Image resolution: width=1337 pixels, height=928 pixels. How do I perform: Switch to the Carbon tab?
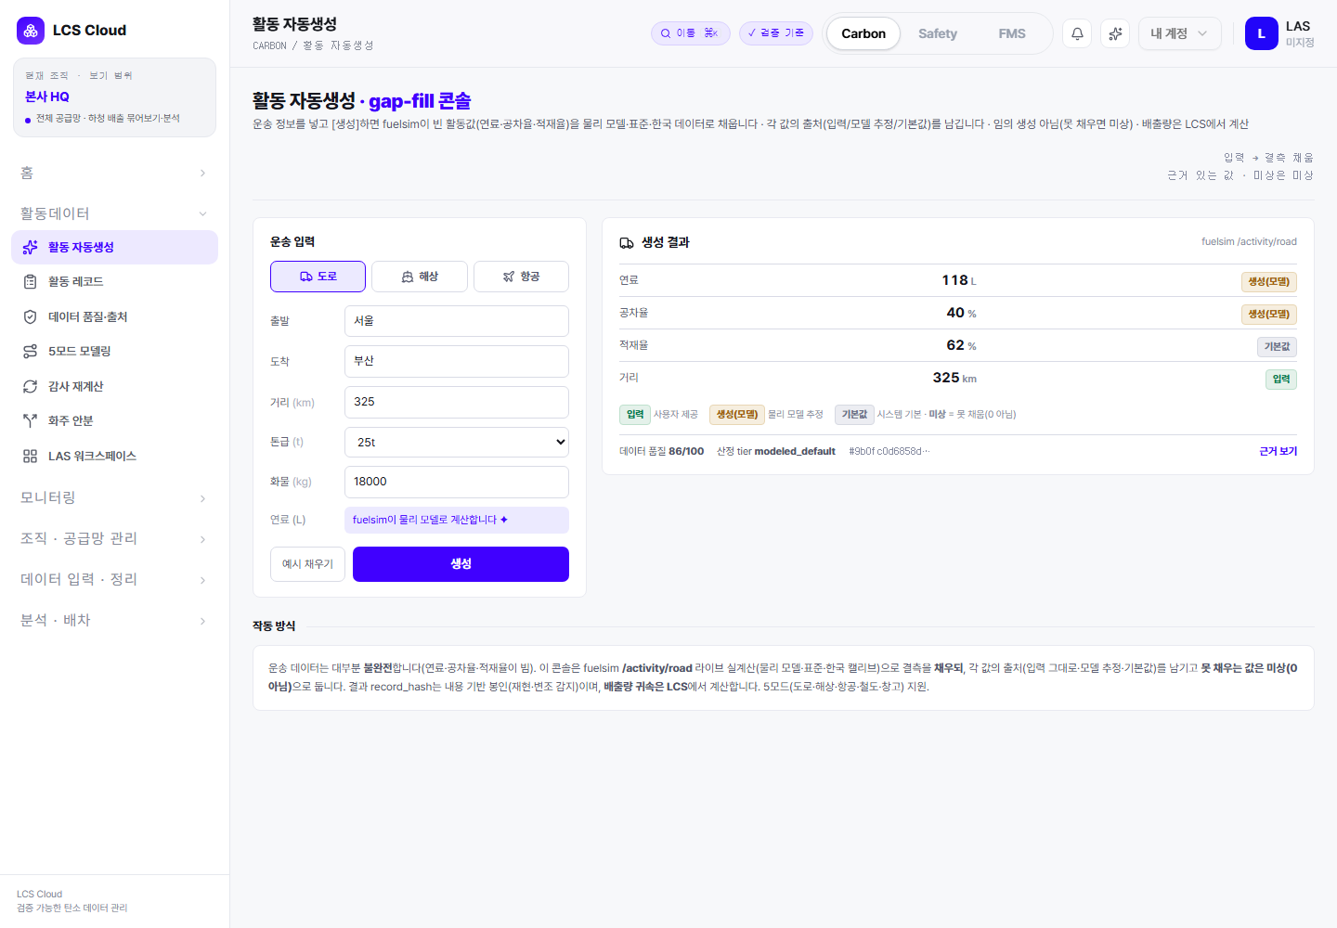click(863, 33)
